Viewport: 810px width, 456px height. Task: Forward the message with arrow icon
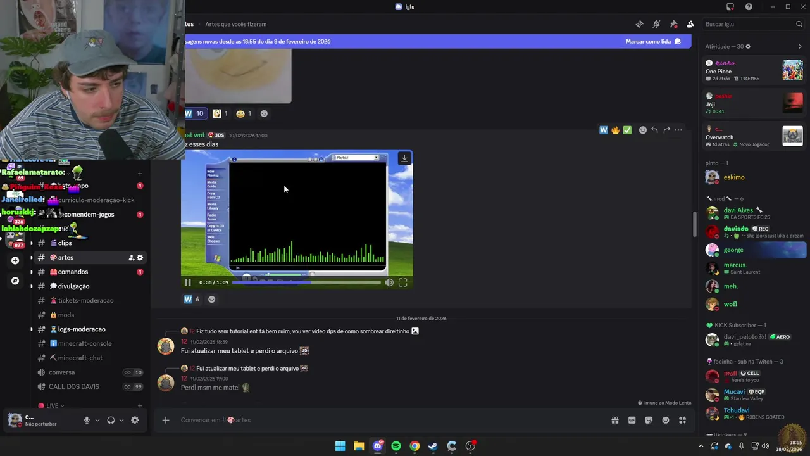pos(666,130)
